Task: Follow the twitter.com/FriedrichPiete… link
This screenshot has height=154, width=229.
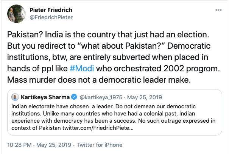Action: click(100, 128)
